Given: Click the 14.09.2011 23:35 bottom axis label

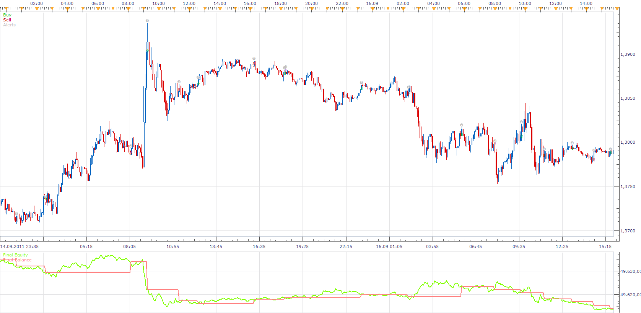Looking at the screenshot, I should point(20,247).
